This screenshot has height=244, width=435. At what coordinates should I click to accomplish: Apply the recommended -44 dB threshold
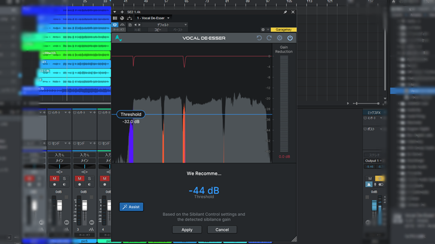(186, 230)
